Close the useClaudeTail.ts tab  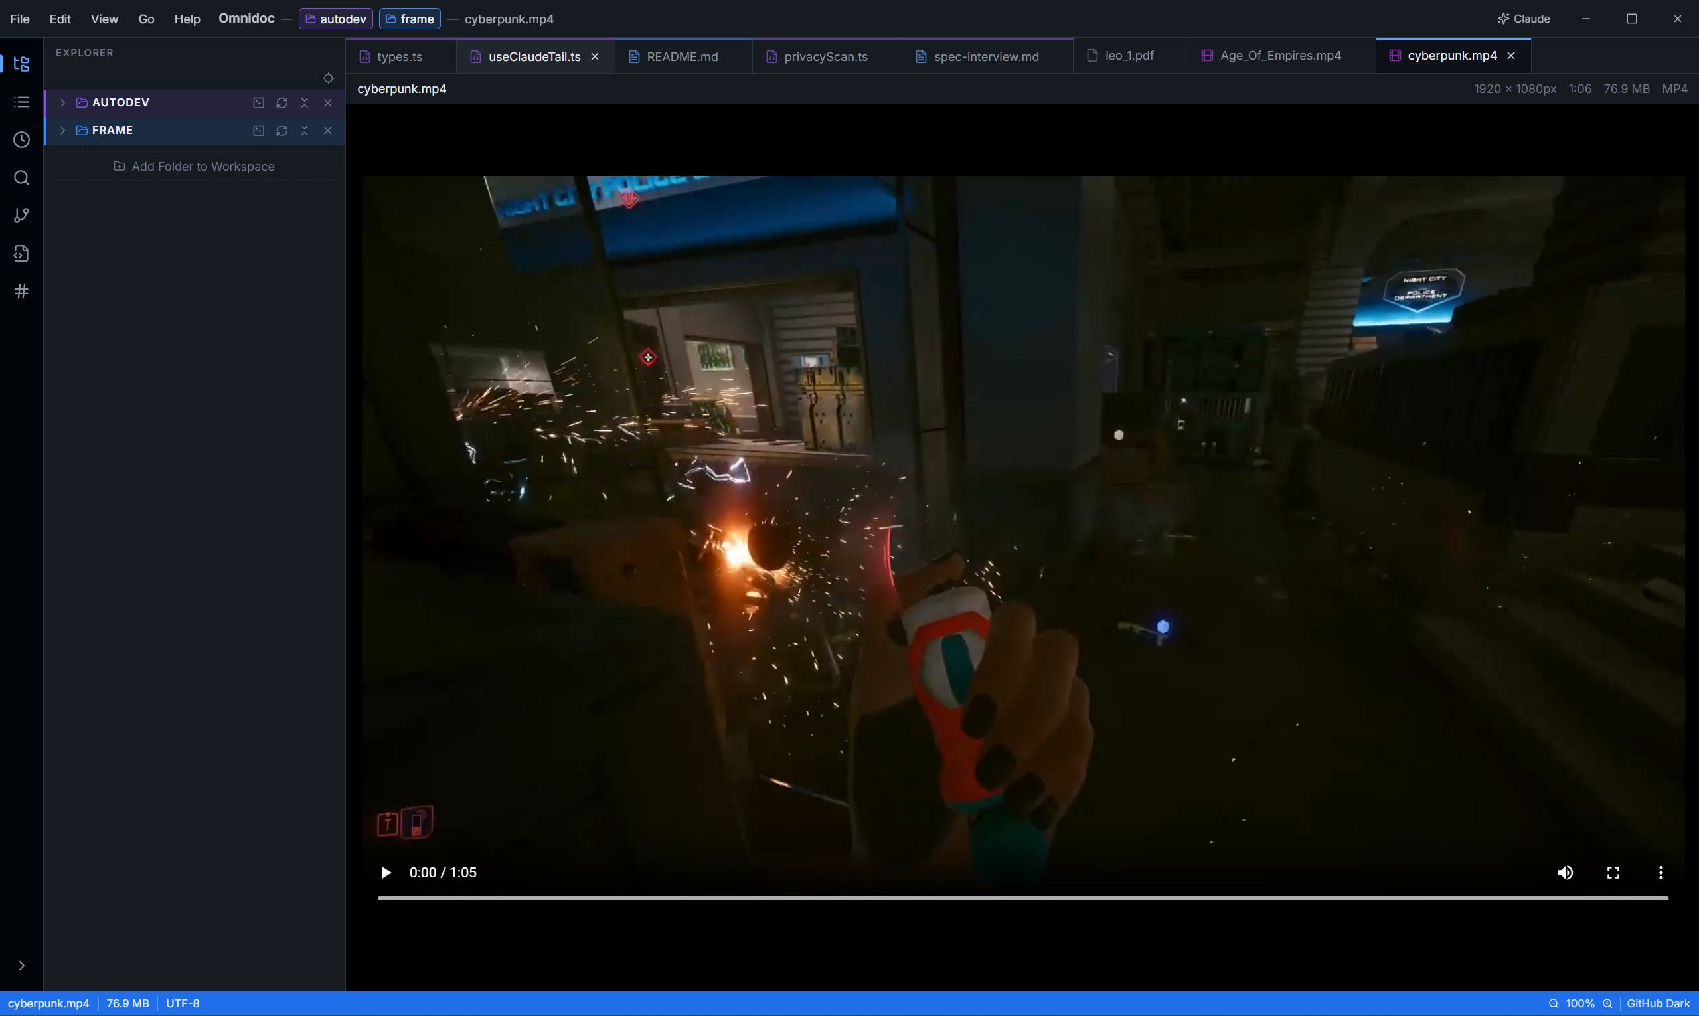595,57
